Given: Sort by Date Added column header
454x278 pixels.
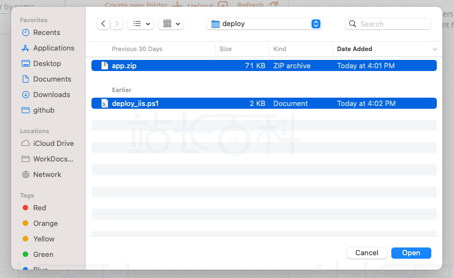Looking at the screenshot, I should [355, 49].
